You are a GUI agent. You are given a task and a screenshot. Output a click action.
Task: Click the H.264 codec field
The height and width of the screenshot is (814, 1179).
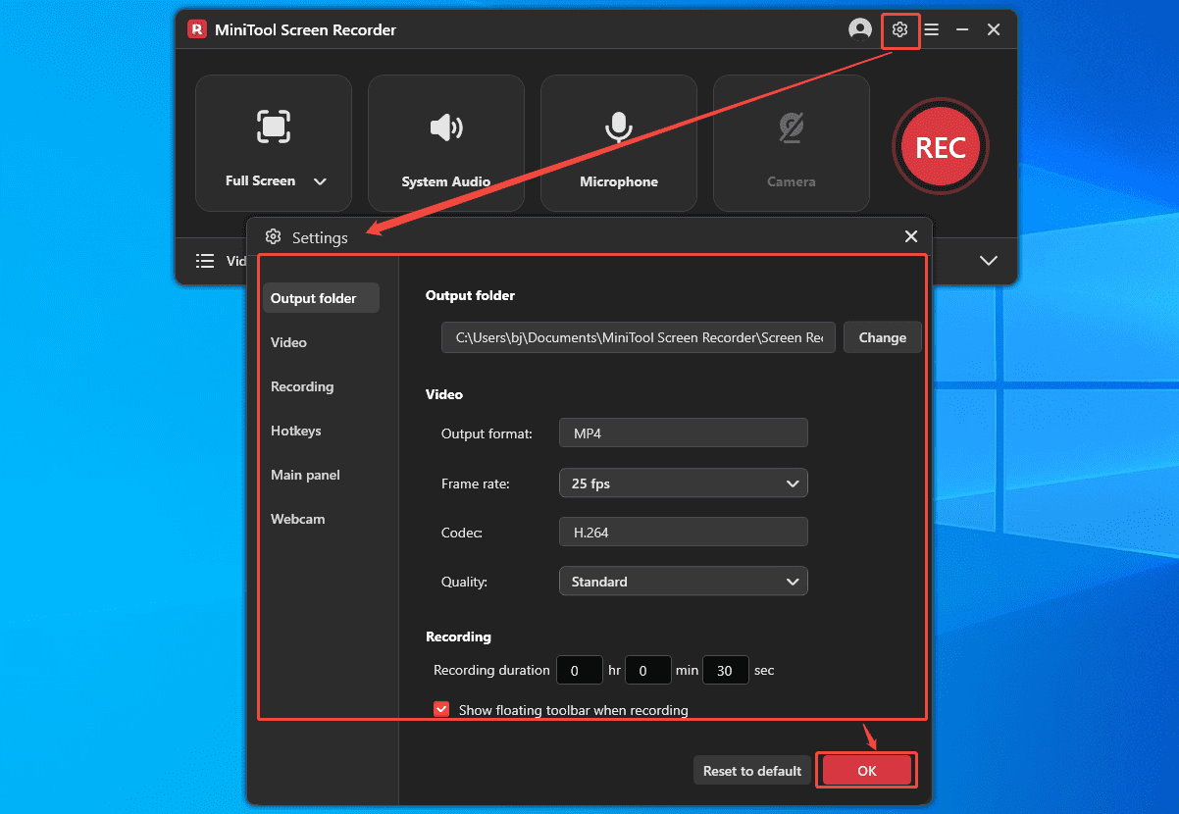[684, 533]
